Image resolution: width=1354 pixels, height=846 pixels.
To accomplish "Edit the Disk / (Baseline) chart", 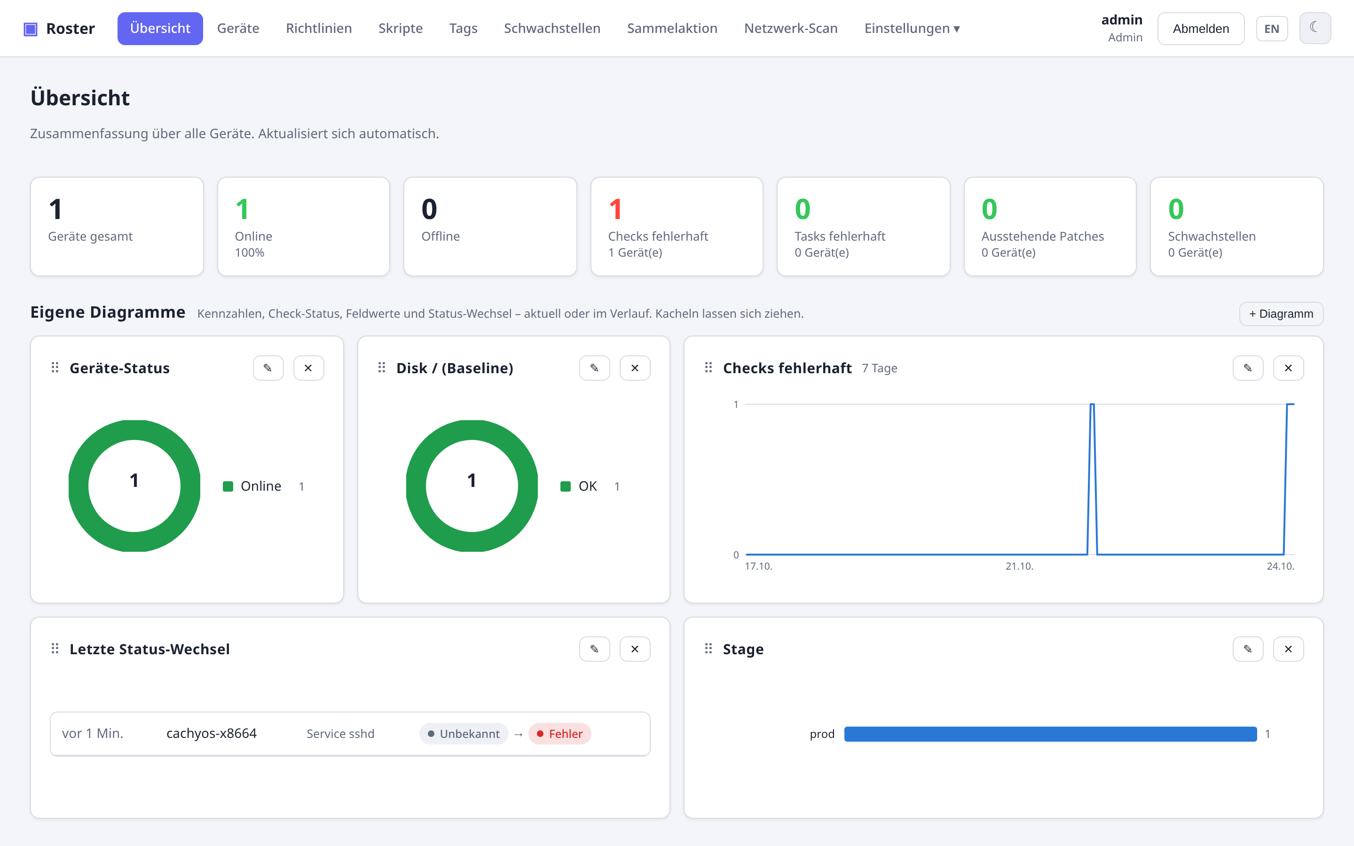I will pyautogui.click(x=594, y=368).
